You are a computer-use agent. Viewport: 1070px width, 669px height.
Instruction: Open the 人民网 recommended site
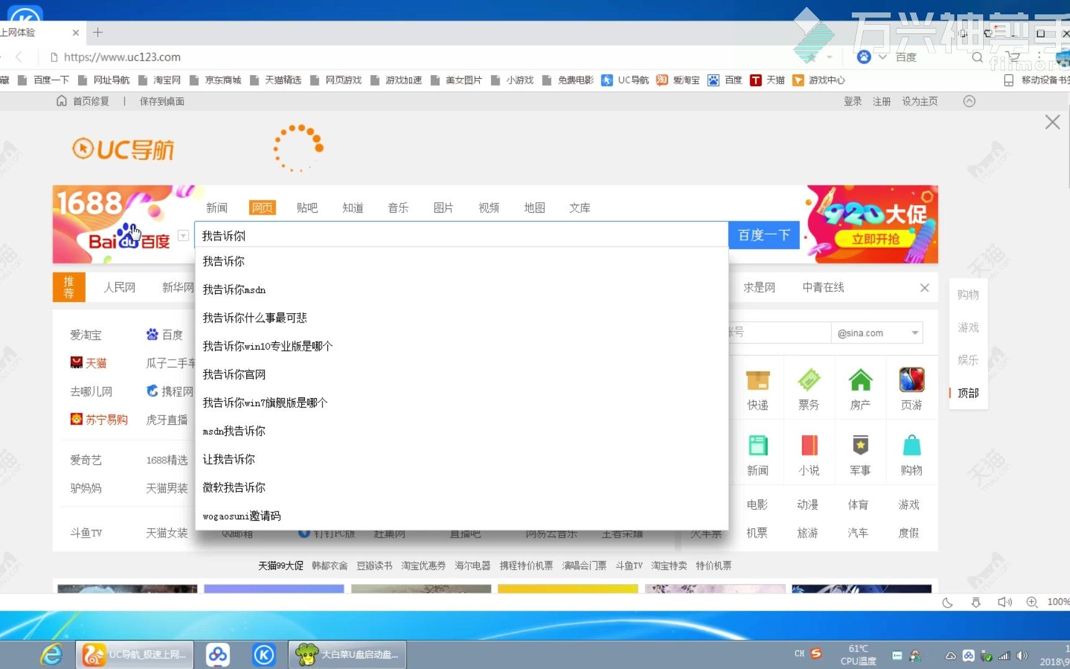click(119, 288)
